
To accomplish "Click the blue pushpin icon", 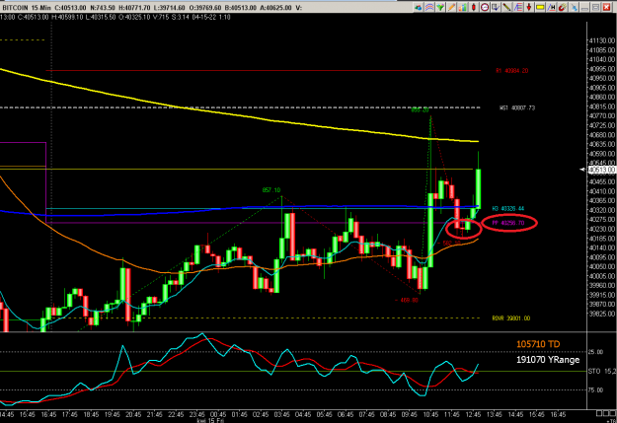I will (x=574, y=7).
